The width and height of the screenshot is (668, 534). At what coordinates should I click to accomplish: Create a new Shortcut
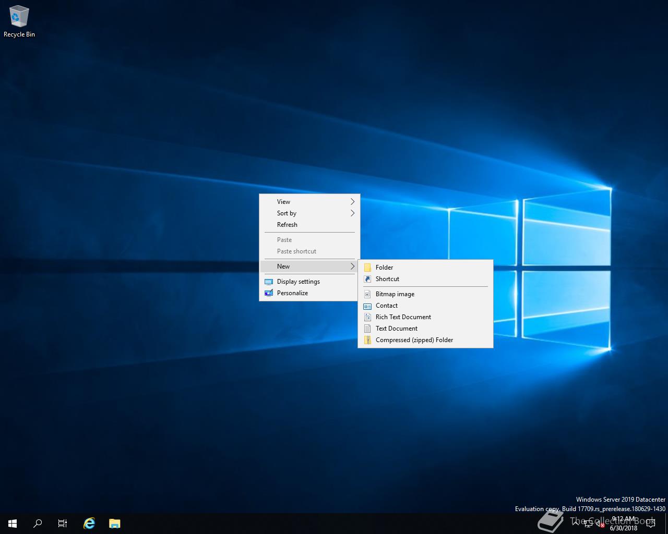pos(425,279)
